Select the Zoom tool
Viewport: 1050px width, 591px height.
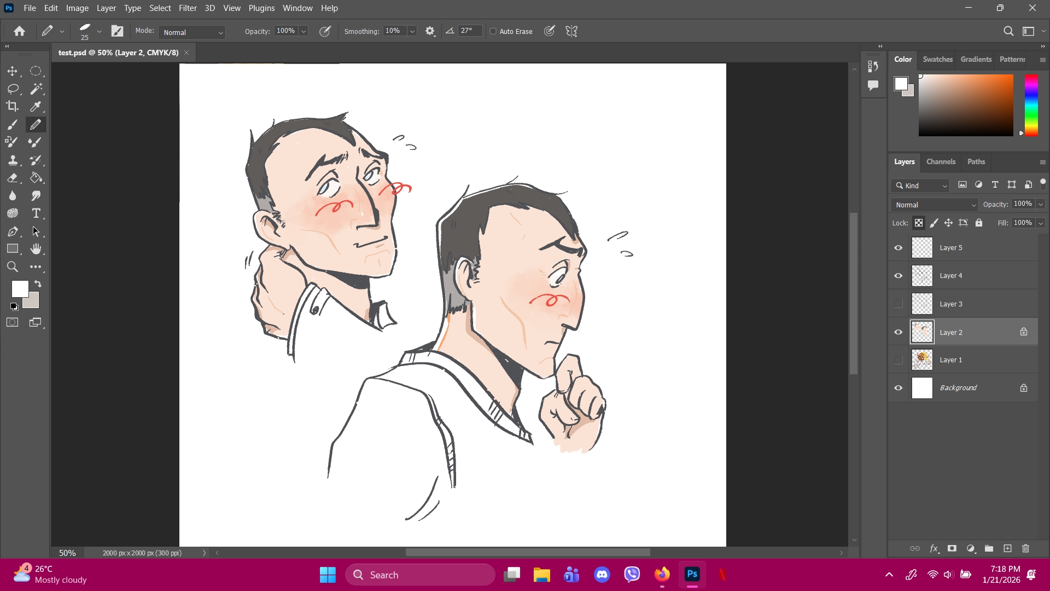[12, 267]
